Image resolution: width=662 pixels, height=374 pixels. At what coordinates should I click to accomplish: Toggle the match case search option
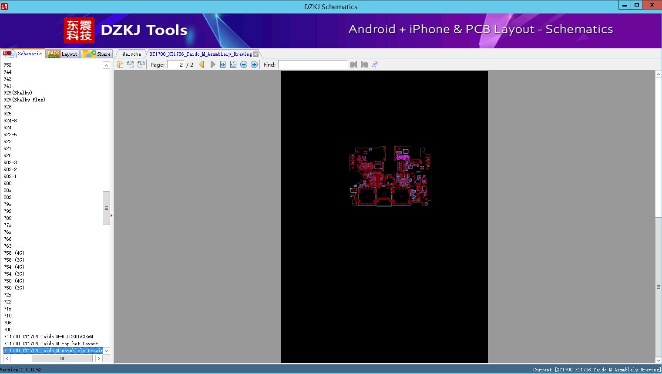tap(375, 64)
